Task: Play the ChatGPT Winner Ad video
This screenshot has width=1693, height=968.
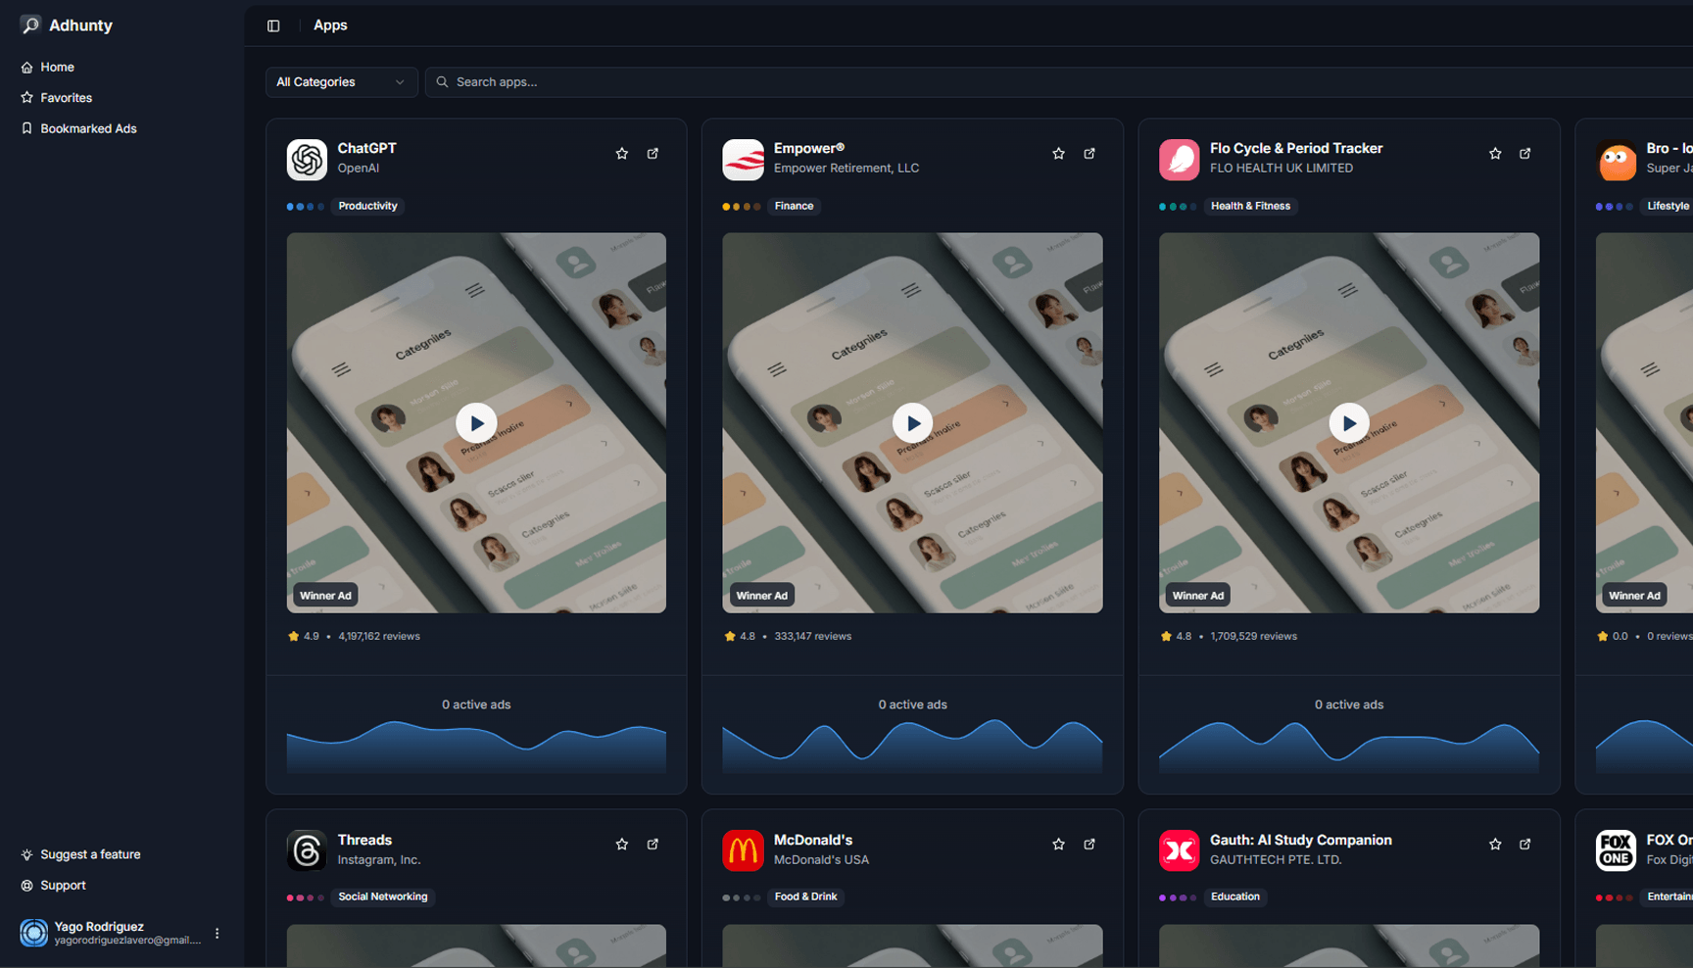Action: (x=476, y=422)
